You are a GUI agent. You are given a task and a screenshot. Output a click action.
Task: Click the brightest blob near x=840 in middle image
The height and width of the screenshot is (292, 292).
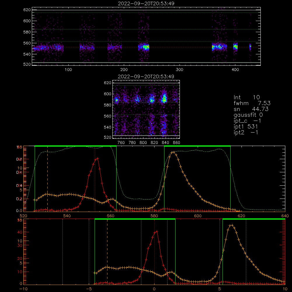[164, 99]
